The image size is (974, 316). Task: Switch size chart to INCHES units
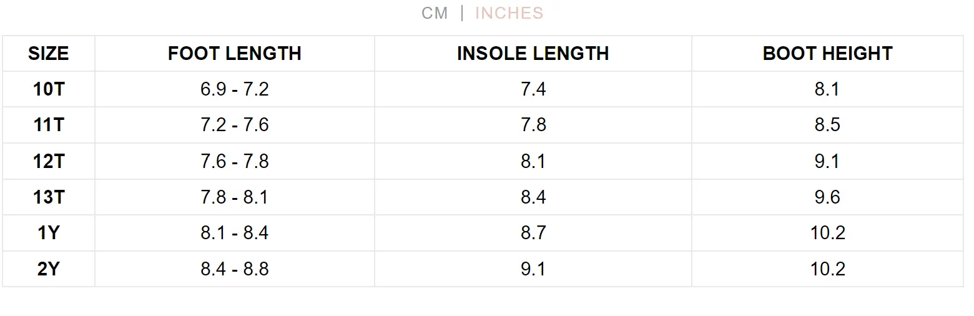point(509,13)
